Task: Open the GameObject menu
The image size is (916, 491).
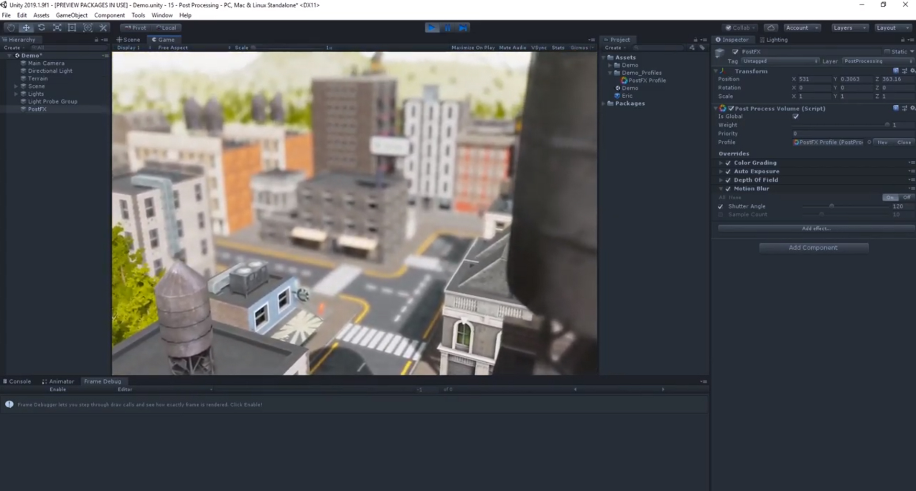Action: pyautogui.click(x=72, y=15)
